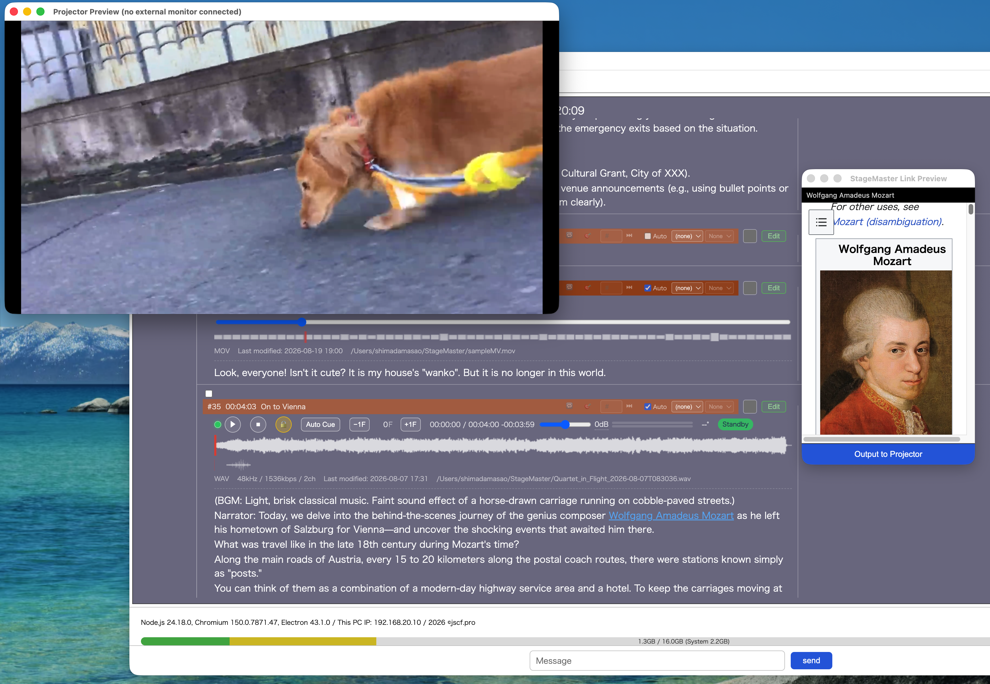Click the Message input field

point(657,660)
